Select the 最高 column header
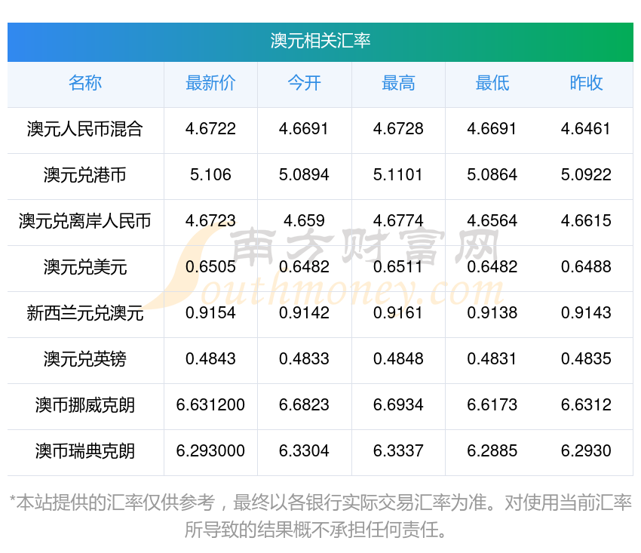The height and width of the screenshot is (553, 641). pos(398,83)
